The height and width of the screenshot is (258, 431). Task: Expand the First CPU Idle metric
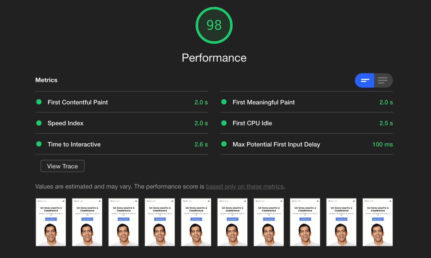pyautogui.click(x=307, y=123)
